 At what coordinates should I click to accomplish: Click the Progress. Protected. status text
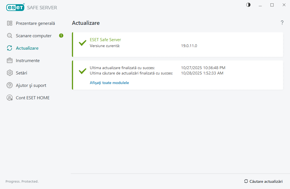point(22,181)
